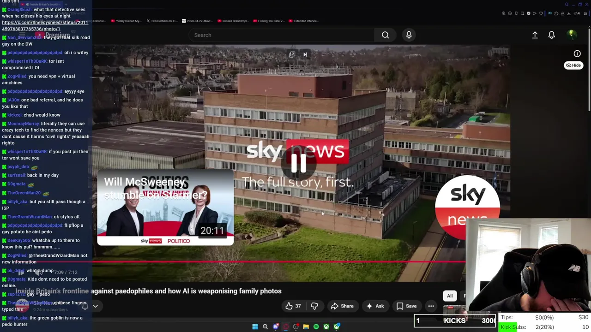
Task: Open more actions three-dot menu
Action: [x=431, y=306]
